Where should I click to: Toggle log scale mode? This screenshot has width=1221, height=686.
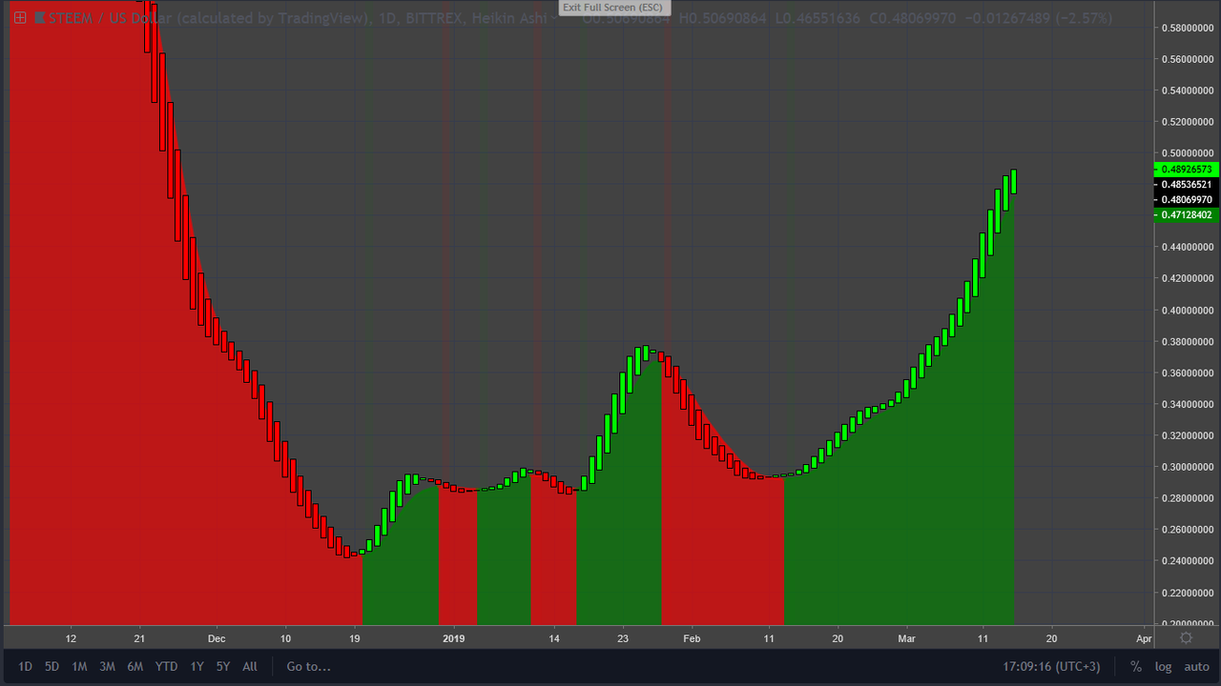click(1163, 666)
